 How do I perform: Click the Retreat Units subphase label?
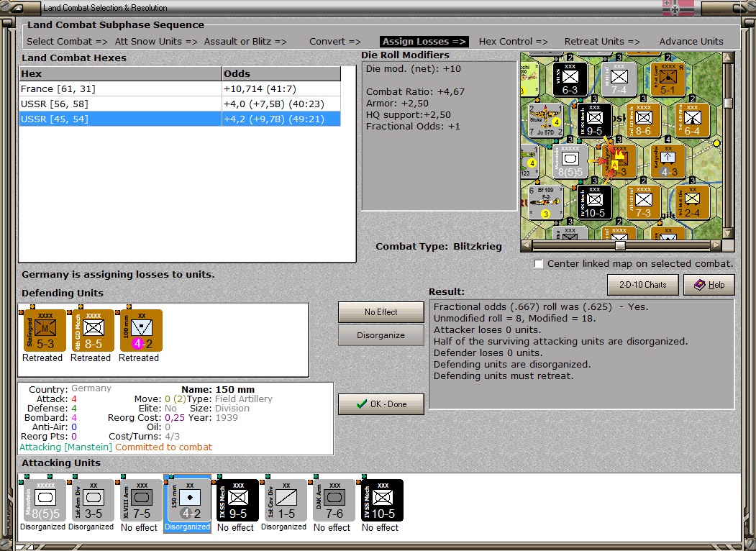point(602,42)
